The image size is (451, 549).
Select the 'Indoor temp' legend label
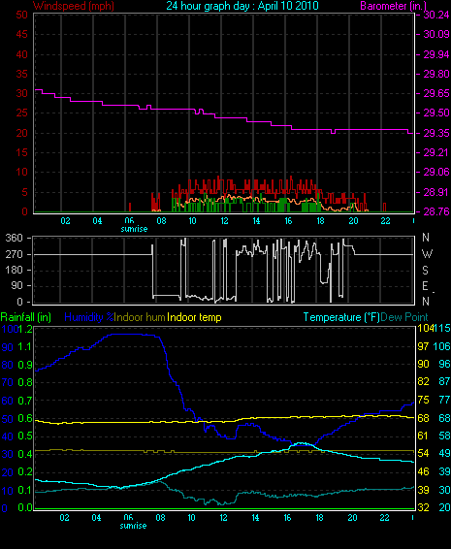(194, 317)
